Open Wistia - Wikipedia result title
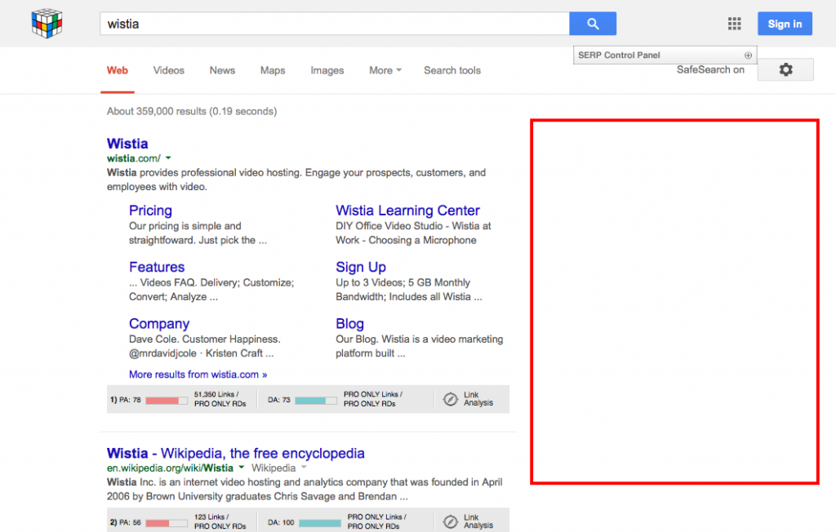Viewport: 836px width, 532px height. 236,453
